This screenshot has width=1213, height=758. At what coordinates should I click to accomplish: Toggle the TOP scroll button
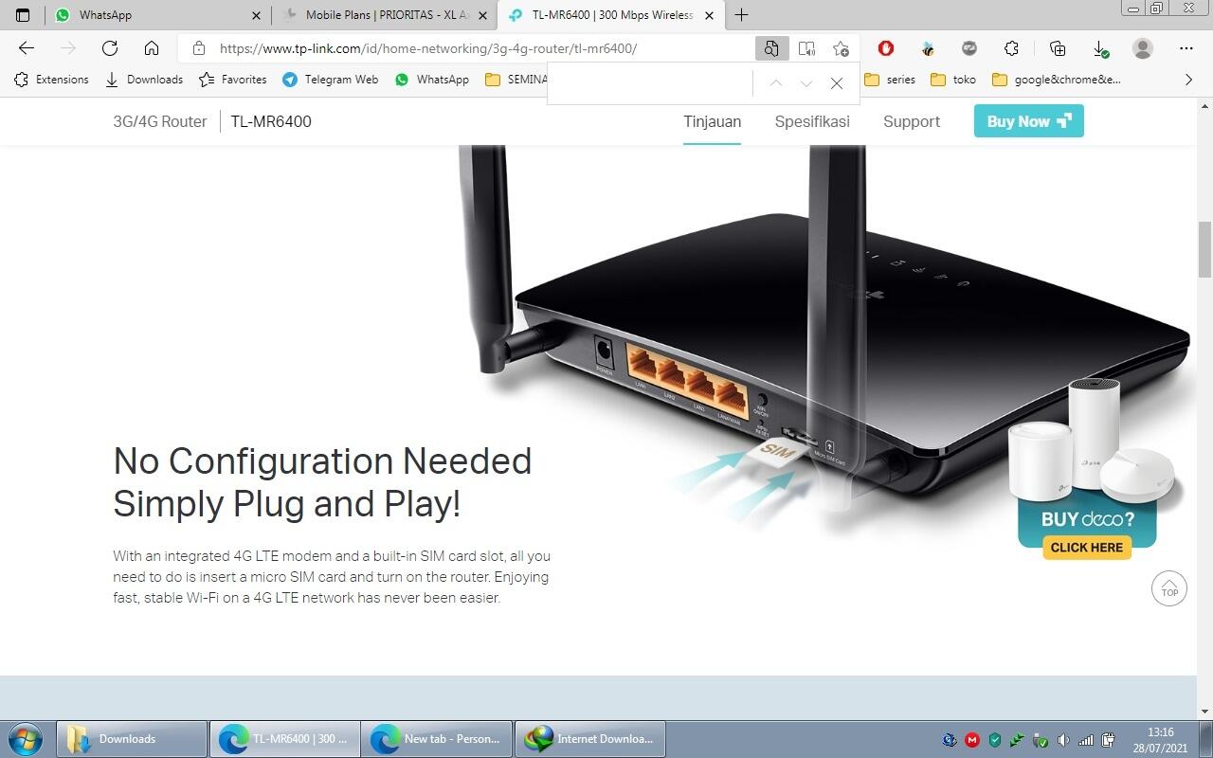tap(1168, 588)
